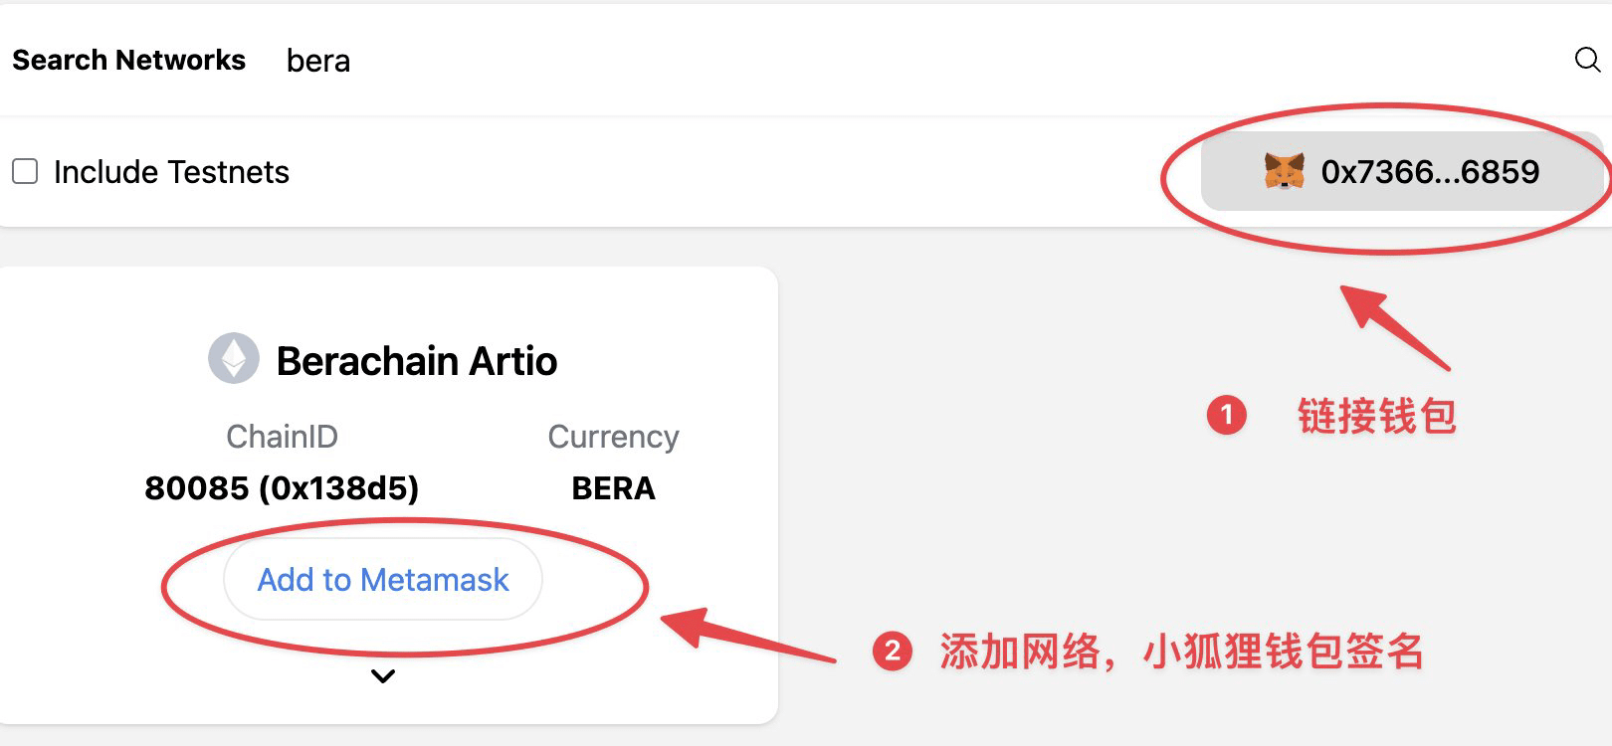
Task: Click the search magnifier icon
Action: tap(1586, 60)
